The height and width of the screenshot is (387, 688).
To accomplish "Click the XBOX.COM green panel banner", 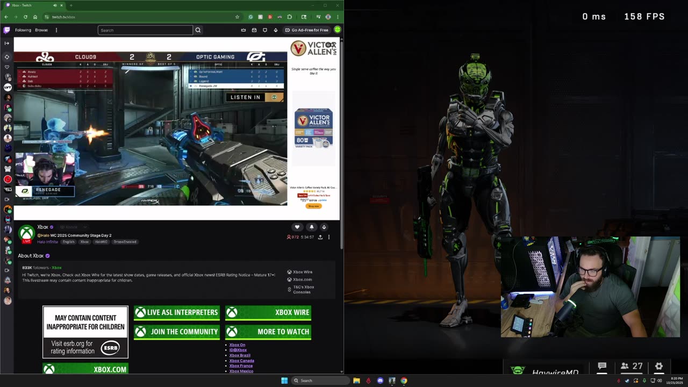I will click(85, 369).
